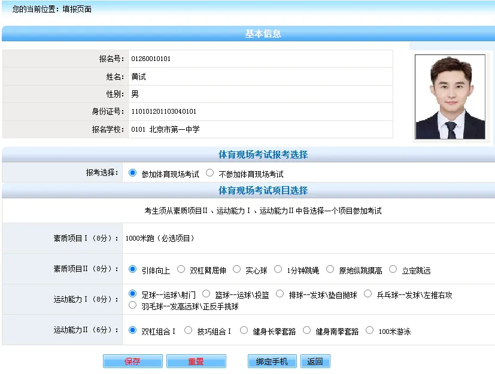Image resolution: width=495 pixels, height=374 pixels.
Task: Choose 双杠臂屈伸 in 素质项目Ⅱ
Action: [181, 269]
